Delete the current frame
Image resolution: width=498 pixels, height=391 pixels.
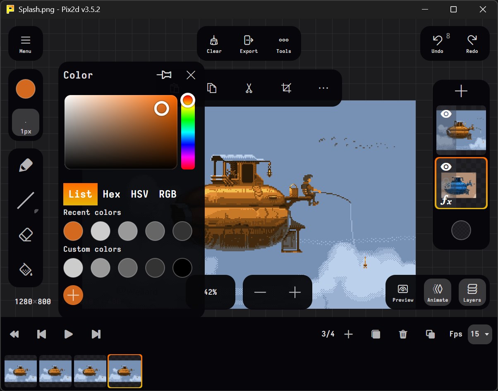[x=403, y=334]
